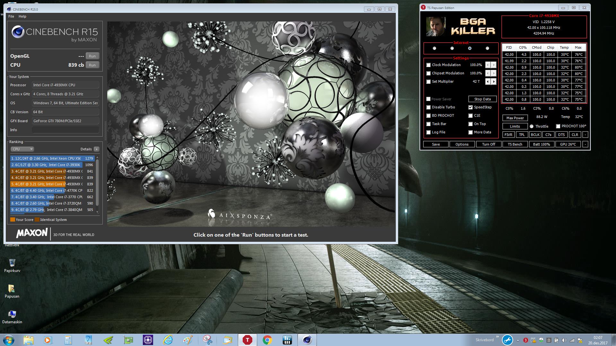
Task: Select the fourth Internet profile radio button
Action: click(x=487, y=48)
